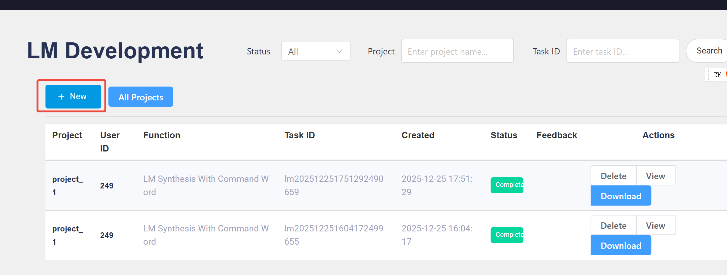Click Completed badge on the 17:51 task

[x=507, y=185]
